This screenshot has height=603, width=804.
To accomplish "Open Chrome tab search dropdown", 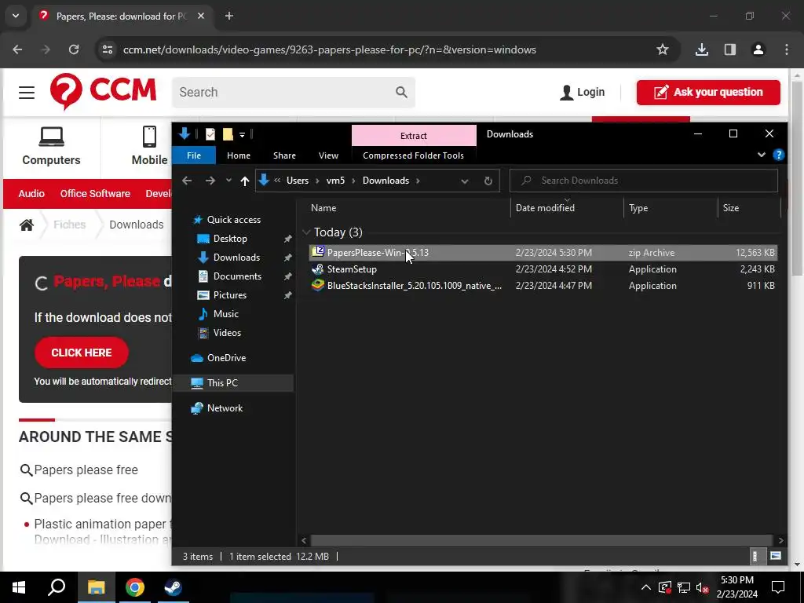I will tap(16, 16).
